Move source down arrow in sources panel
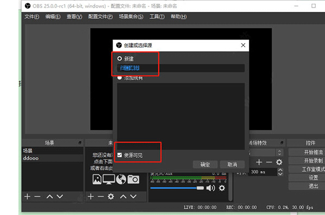Screen dimensions: 325x215 click(133, 197)
